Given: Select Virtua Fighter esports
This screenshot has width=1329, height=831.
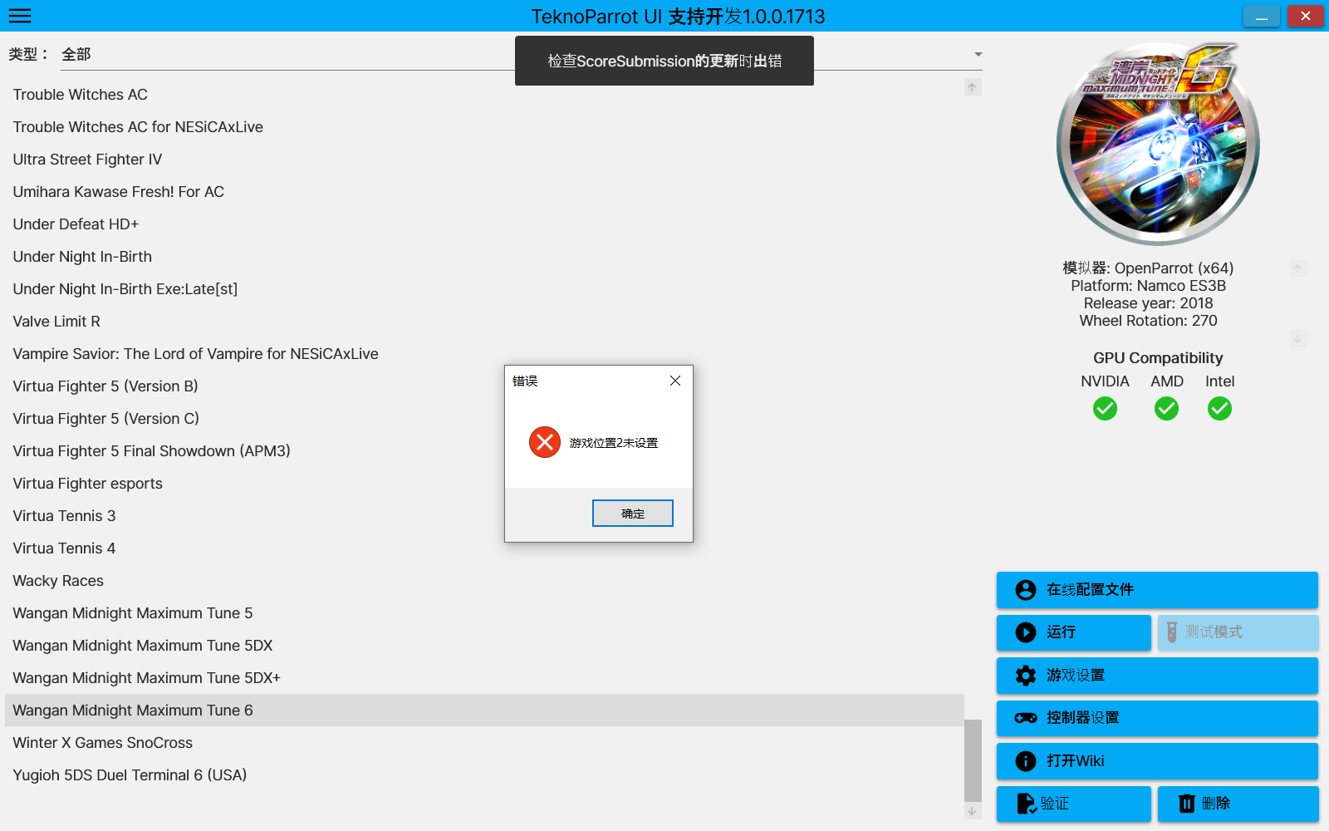Looking at the screenshot, I should [484, 484].
